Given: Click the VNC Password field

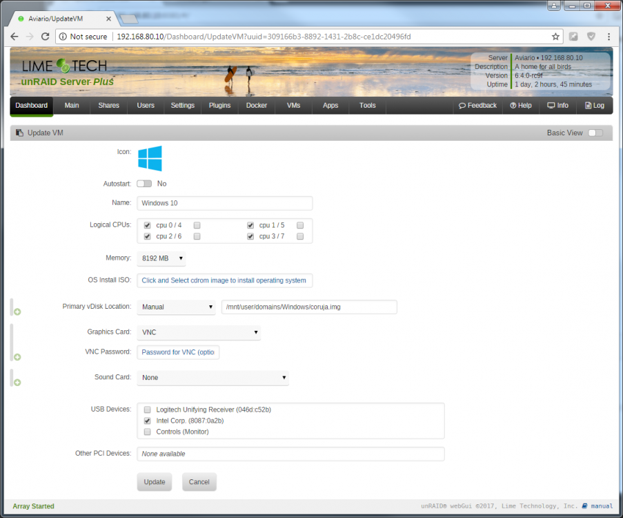Looking at the screenshot, I should click(178, 352).
